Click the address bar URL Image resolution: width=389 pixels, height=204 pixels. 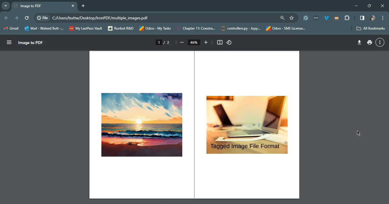100,18
